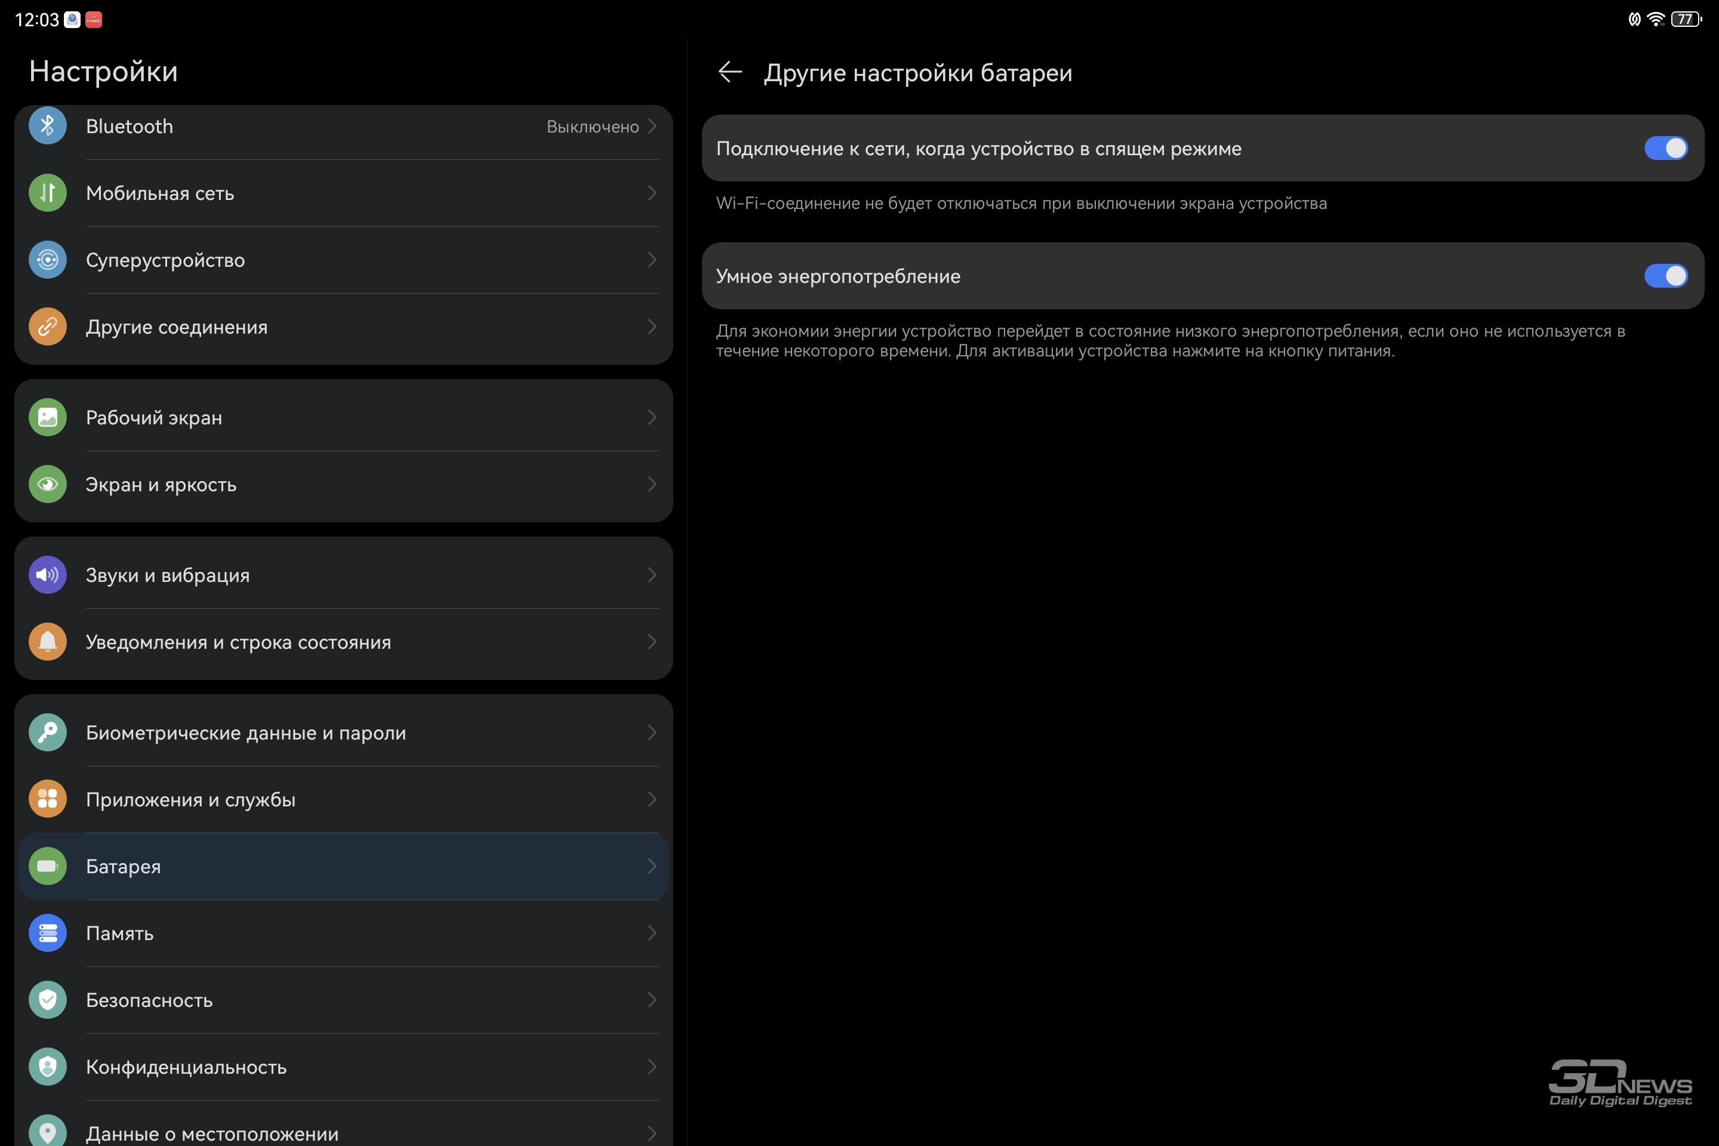Open Батарея via its chevron

click(652, 866)
